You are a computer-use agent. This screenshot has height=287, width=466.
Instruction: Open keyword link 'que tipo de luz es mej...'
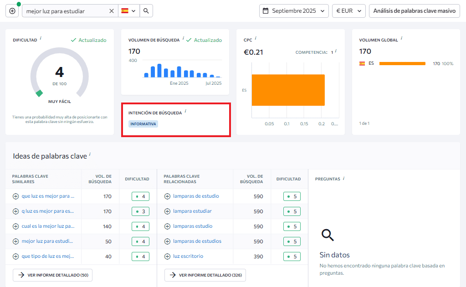pyautogui.click(x=48, y=256)
